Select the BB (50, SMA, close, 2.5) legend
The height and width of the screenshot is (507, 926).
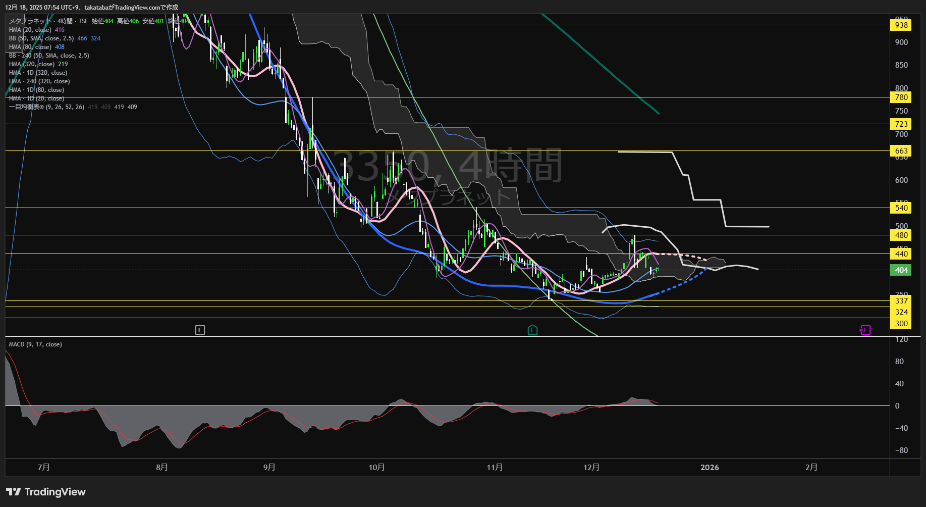coord(41,38)
